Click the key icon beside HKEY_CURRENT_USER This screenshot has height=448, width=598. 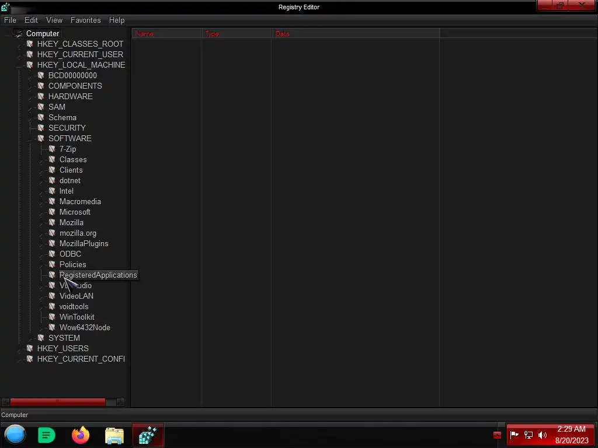pyautogui.click(x=30, y=54)
